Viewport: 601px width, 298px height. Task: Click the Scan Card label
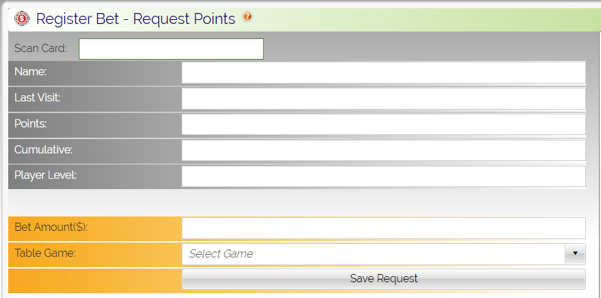coord(40,49)
